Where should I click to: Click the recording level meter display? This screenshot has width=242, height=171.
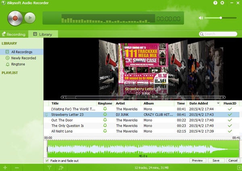coord(108,19)
